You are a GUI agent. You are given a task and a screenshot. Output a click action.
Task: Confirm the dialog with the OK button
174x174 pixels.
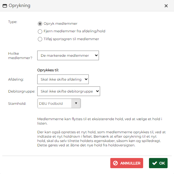point(158,163)
